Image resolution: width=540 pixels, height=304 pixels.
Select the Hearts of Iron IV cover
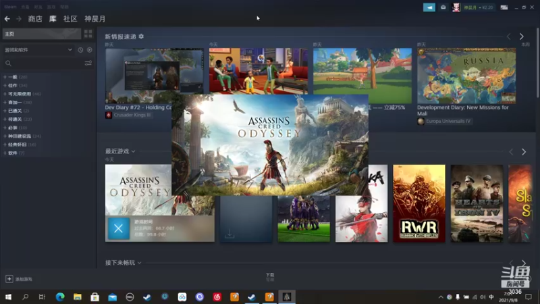[477, 203]
